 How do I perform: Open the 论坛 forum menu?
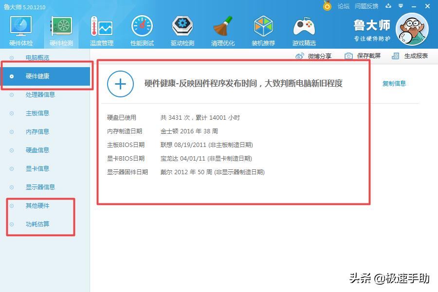pyautogui.click(x=343, y=6)
